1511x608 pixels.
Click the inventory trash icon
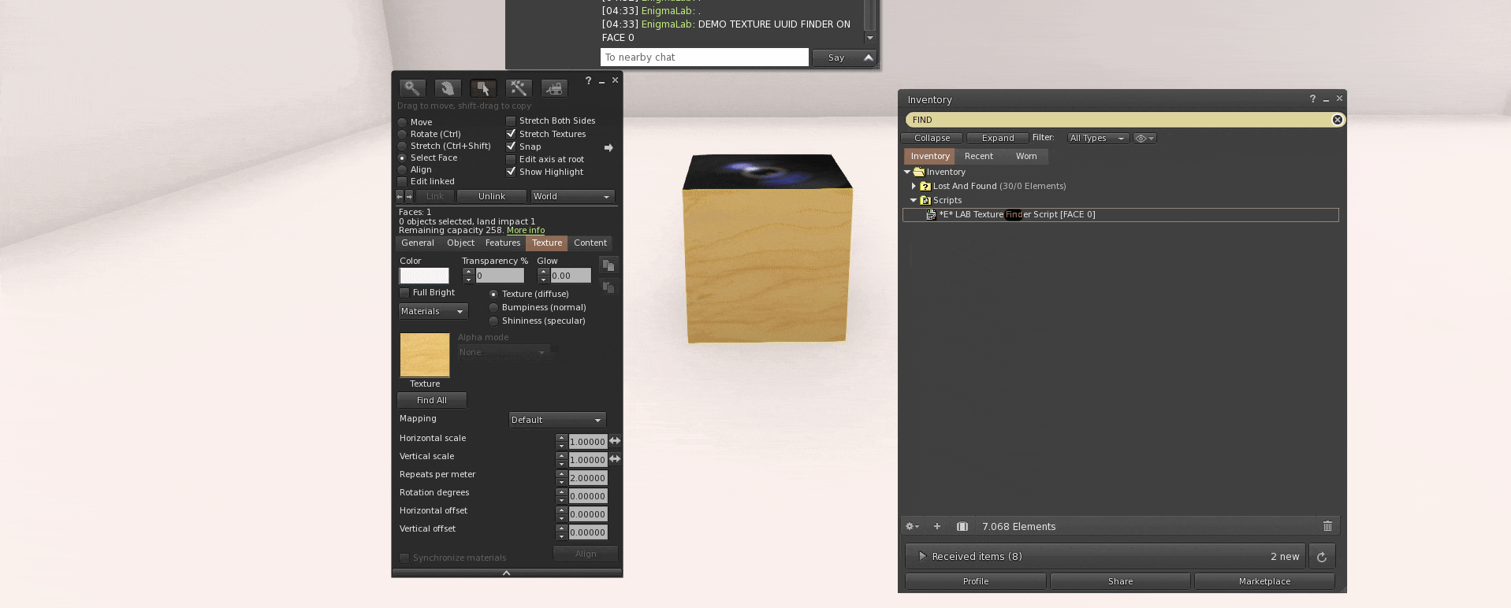click(1327, 526)
